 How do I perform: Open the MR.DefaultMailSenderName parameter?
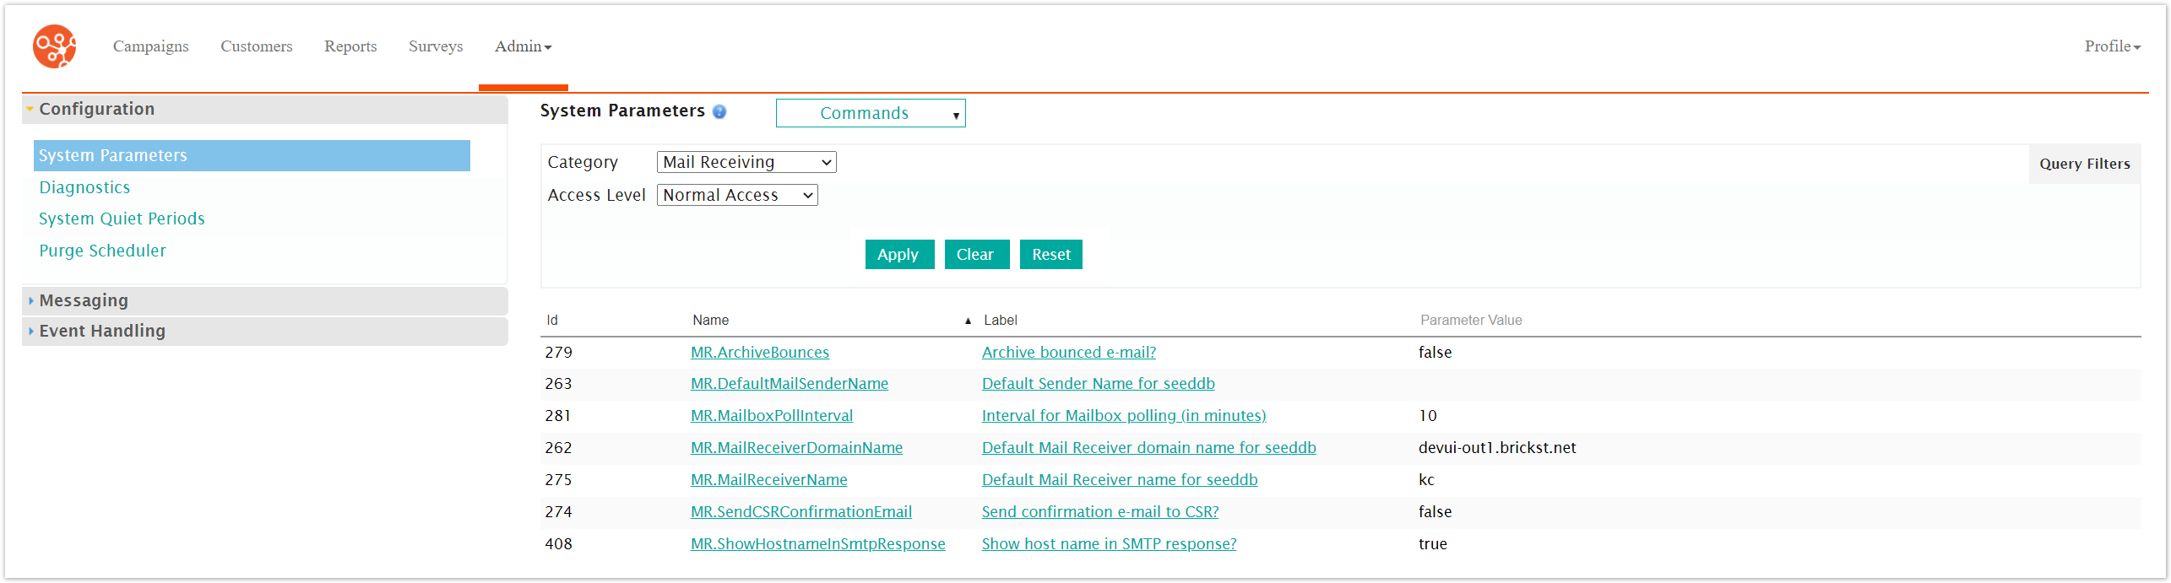pos(790,384)
